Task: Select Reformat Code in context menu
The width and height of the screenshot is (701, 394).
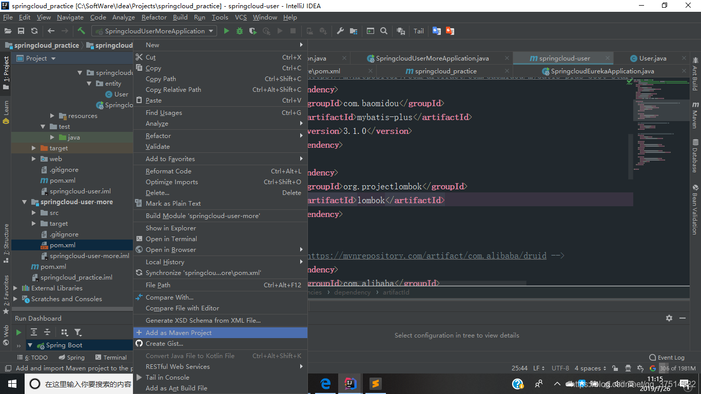Action: 220,171
